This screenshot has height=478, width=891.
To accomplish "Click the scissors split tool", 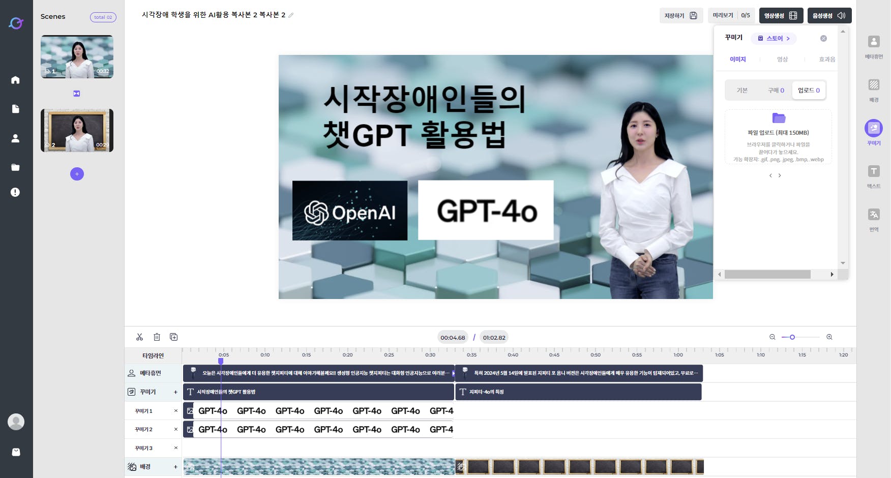I will click(139, 337).
